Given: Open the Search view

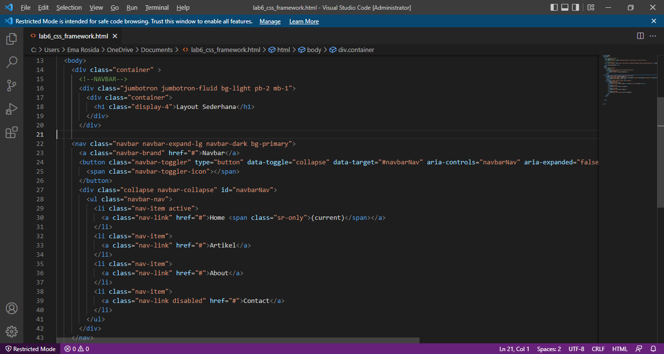Looking at the screenshot, I should 11,62.
